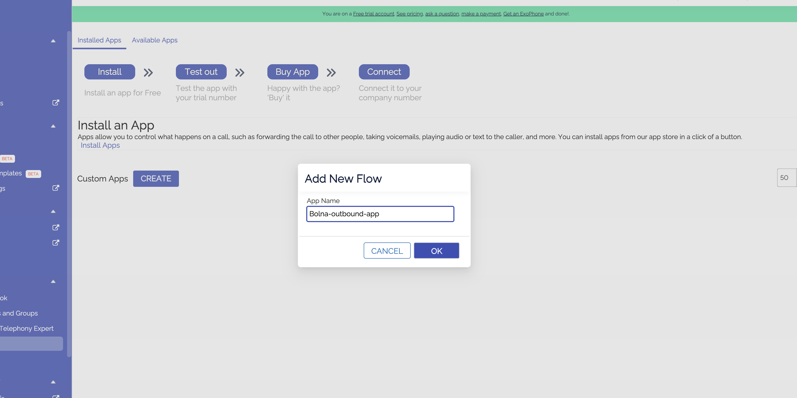The image size is (797, 398).
Task: Click the lower external link icon in the sidebar's middle section
Action: point(56,243)
